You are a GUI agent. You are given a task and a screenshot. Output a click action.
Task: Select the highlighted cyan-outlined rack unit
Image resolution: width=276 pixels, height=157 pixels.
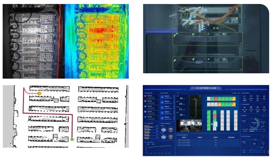(x=215, y=124)
